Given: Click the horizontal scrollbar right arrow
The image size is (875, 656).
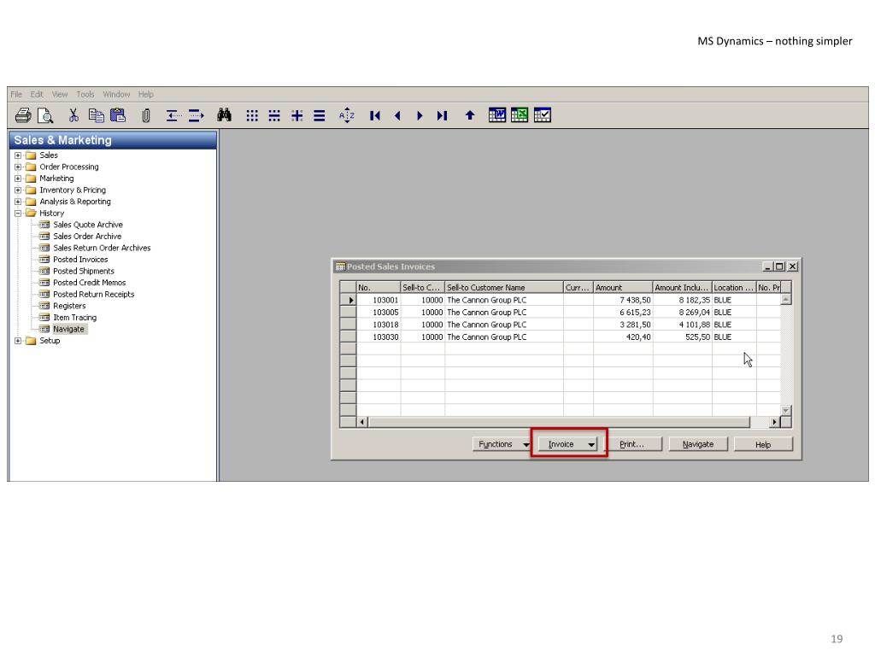Looking at the screenshot, I should click(x=775, y=422).
